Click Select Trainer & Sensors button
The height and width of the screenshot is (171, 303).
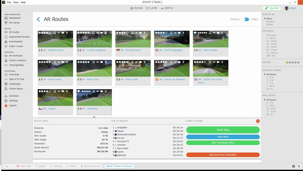[x=119, y=166]
